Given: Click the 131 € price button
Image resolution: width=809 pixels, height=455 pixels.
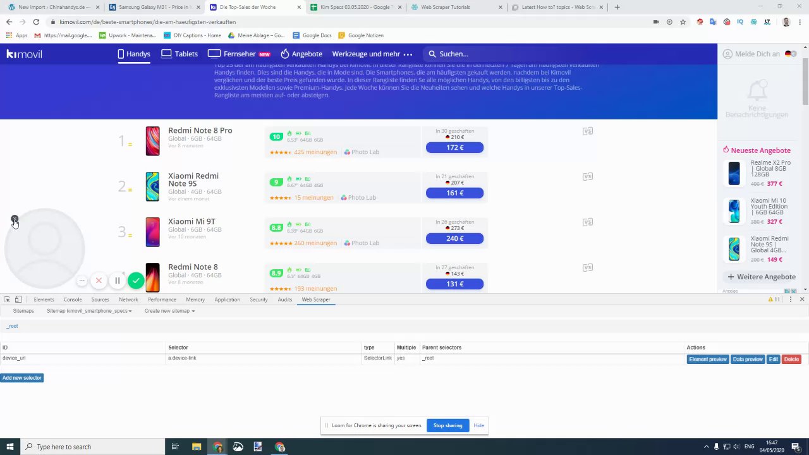Looking at the screenshot, I should (x=454, y=284).
